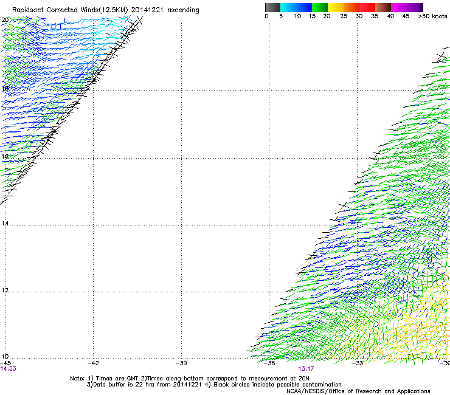Click the longitude label '-39'
Viewport: 450px width, 395px height.
click(181, 363)
